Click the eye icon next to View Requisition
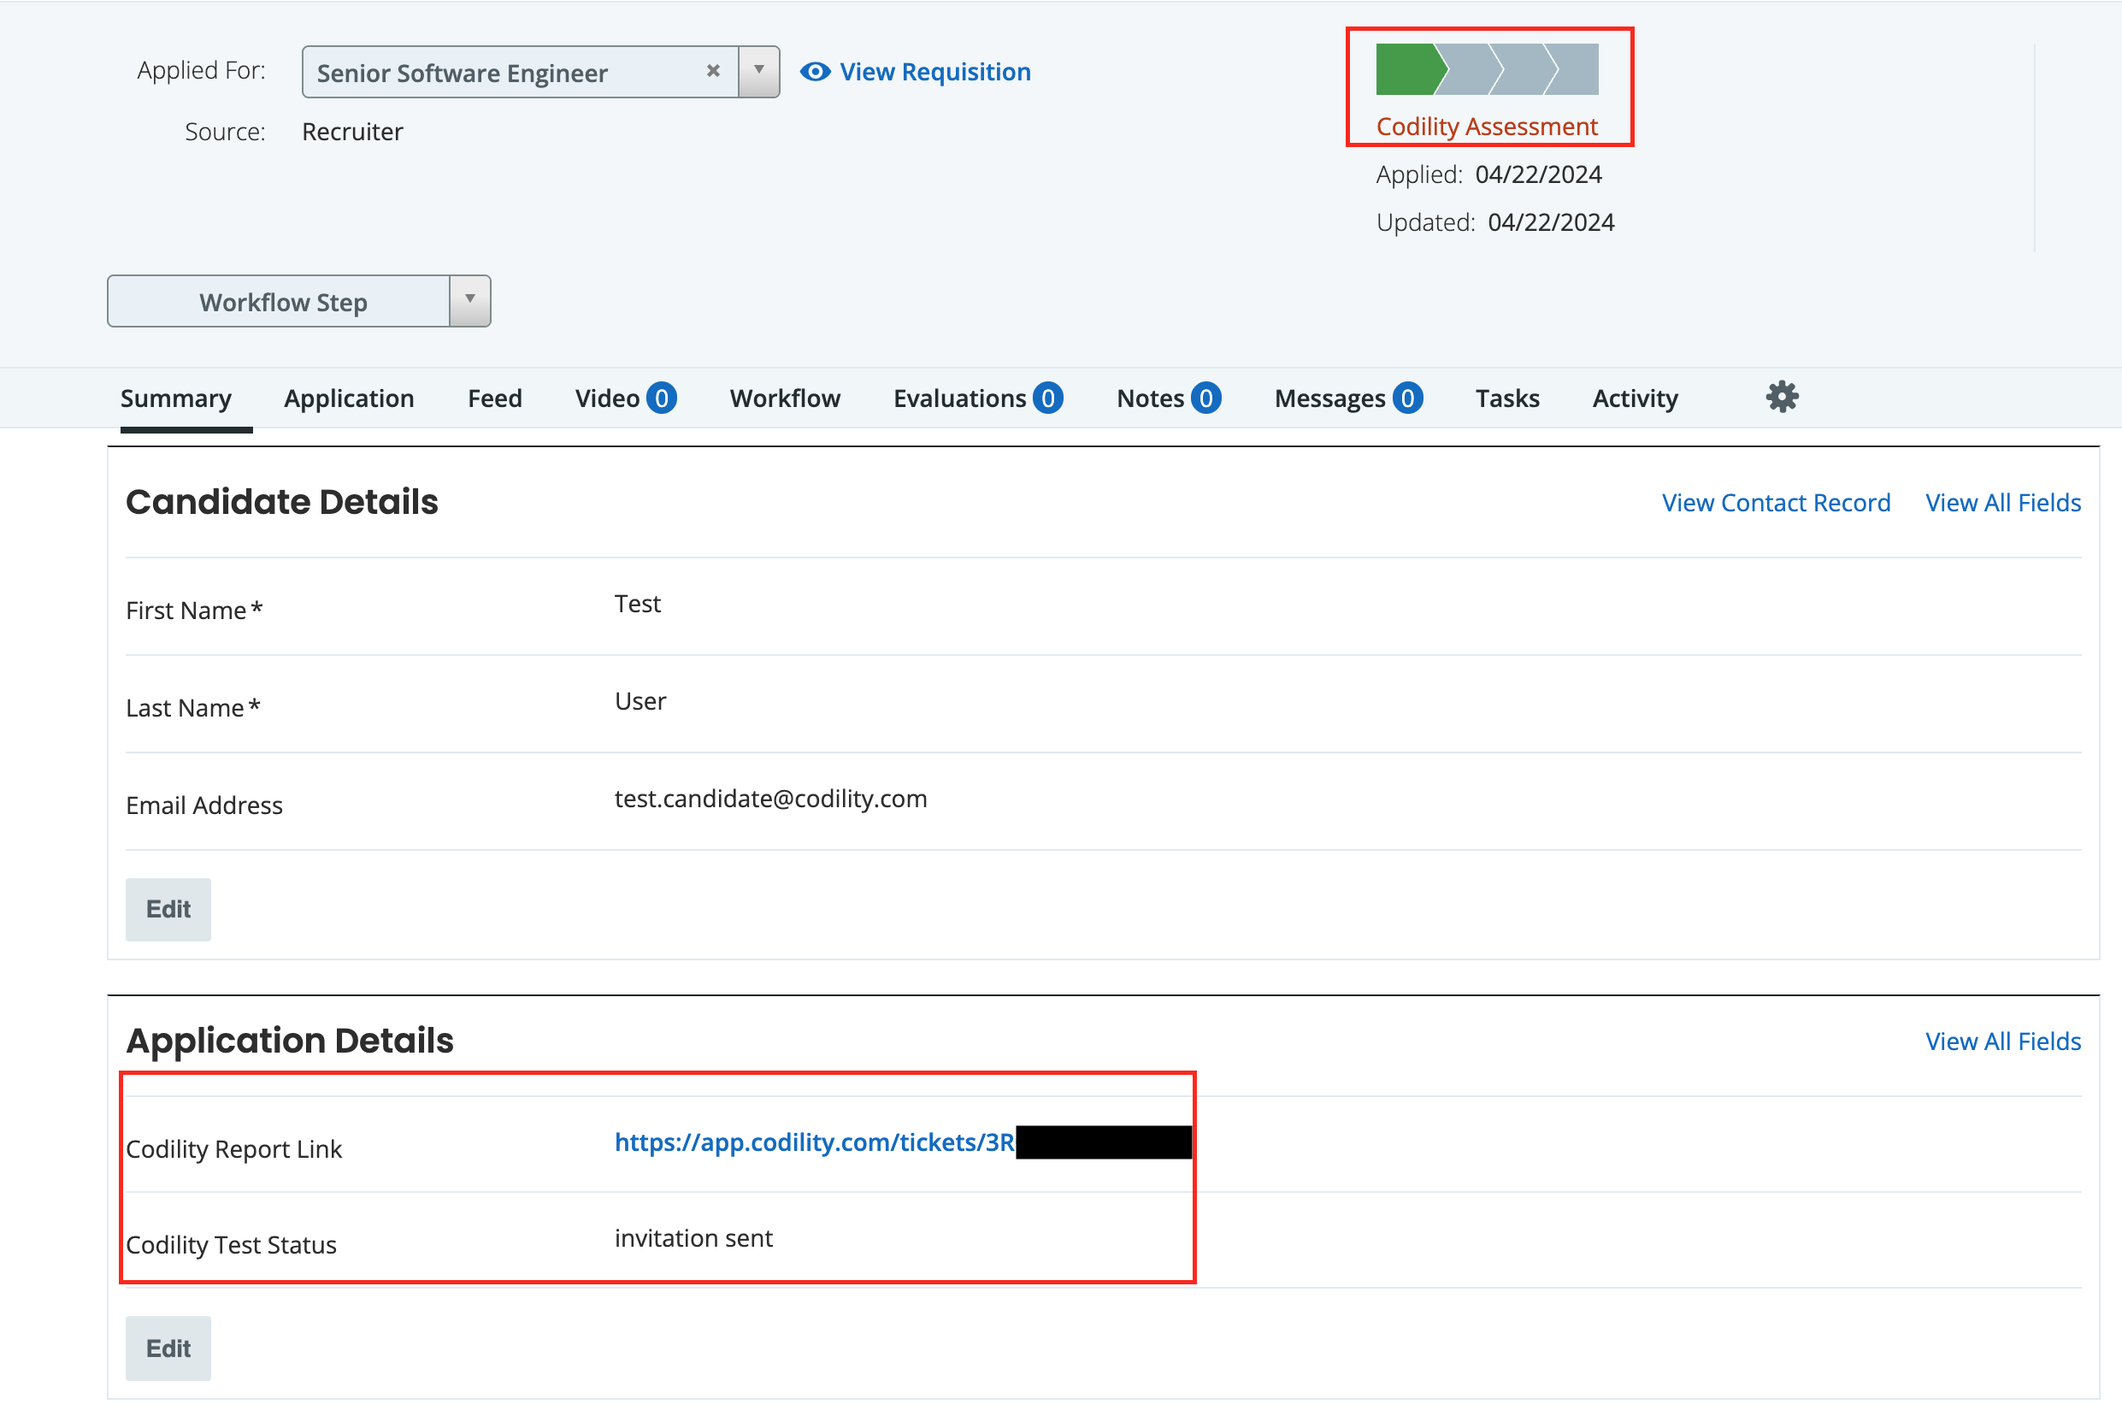The image size is (2122, 1428). (815, 71)
